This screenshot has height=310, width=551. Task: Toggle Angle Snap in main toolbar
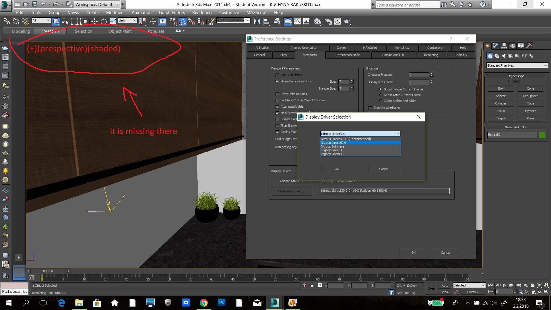click(182, 21)
